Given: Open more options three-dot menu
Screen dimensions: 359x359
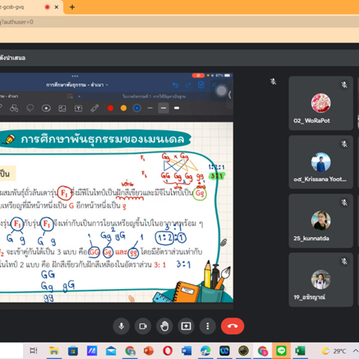Looking at the screenshot, I should coord(208,326).
